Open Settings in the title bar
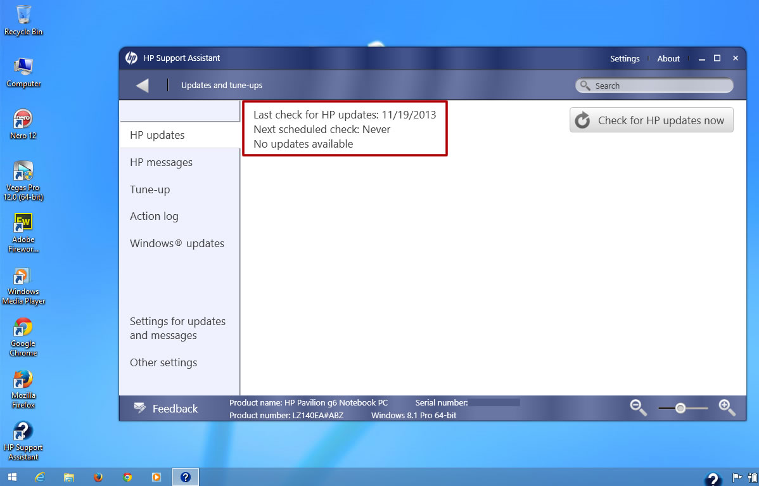The width and height of the screenshot is (759, 486). (625, 58)
